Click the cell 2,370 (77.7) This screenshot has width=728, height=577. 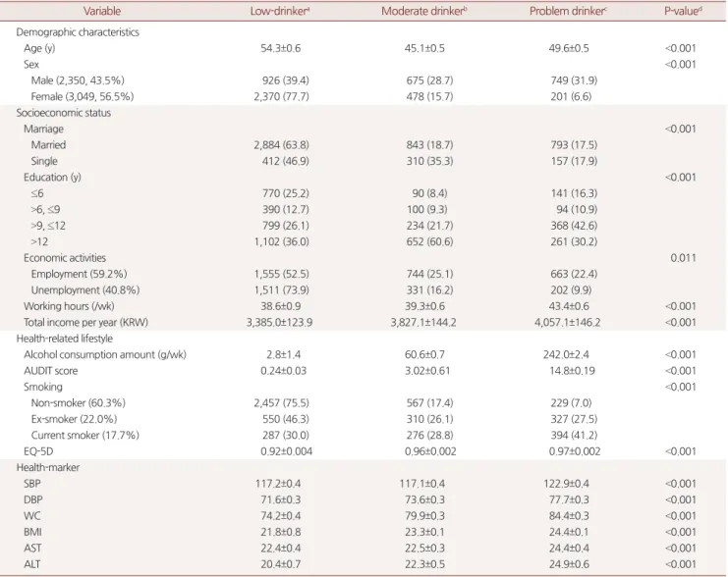[x=281, y=96]
